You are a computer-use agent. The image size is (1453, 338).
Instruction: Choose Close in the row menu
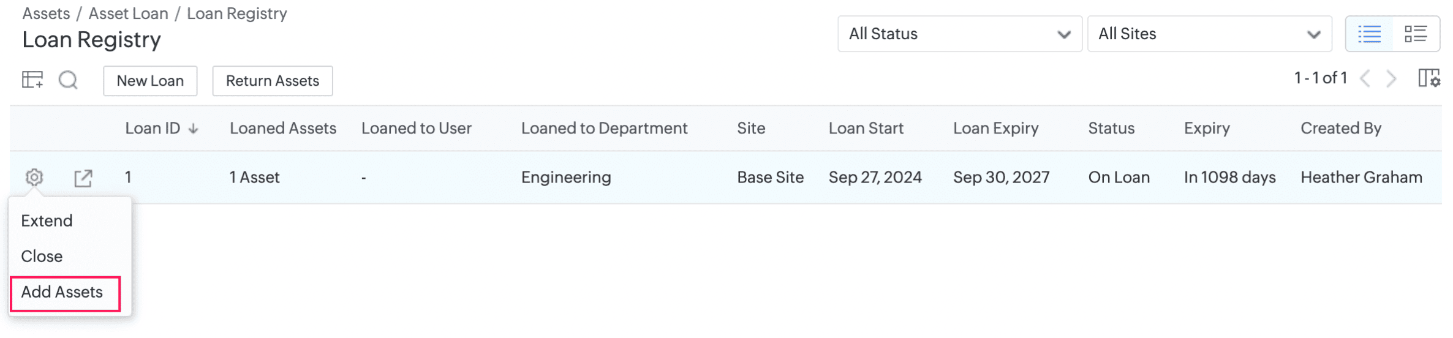42,256
